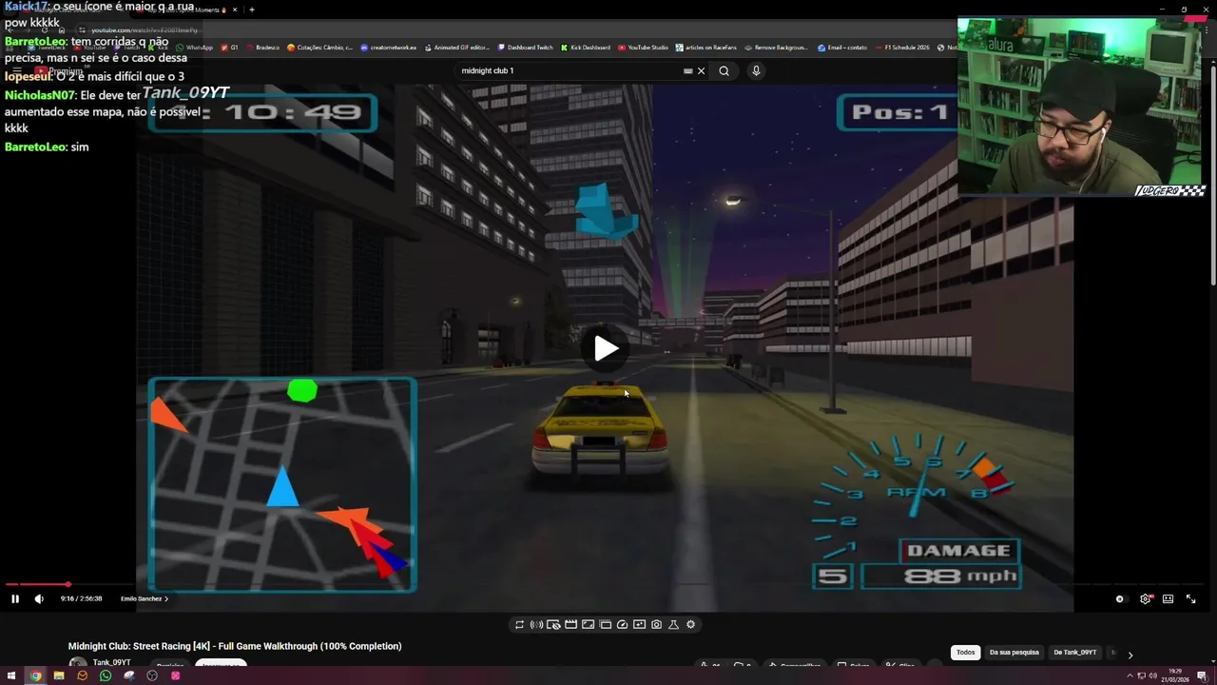The width and height of the screenshot is (1217, 685).
Task: Open the extension toolbar settings gear
Action: tap(690, 624)
